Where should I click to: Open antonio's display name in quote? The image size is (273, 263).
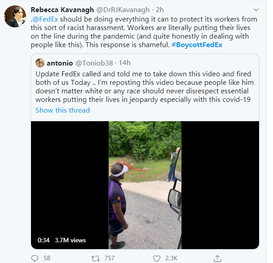coord(60,63)
